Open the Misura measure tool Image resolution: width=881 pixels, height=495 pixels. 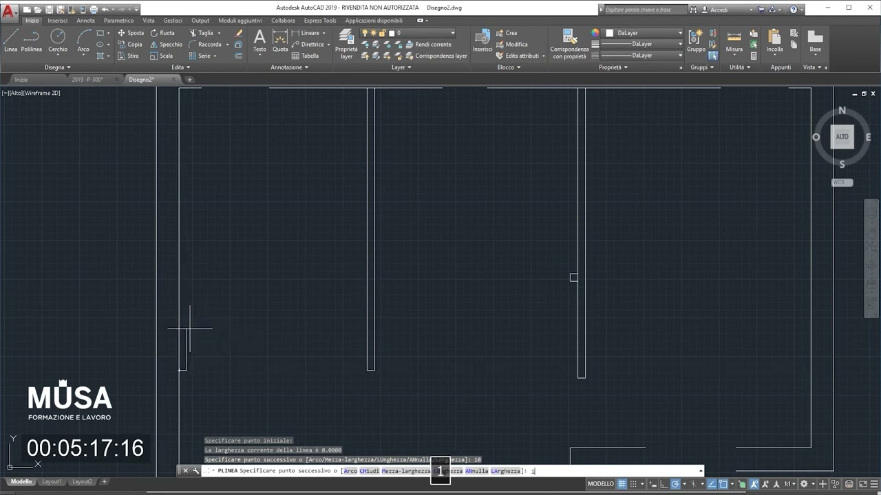coord(734,41)
